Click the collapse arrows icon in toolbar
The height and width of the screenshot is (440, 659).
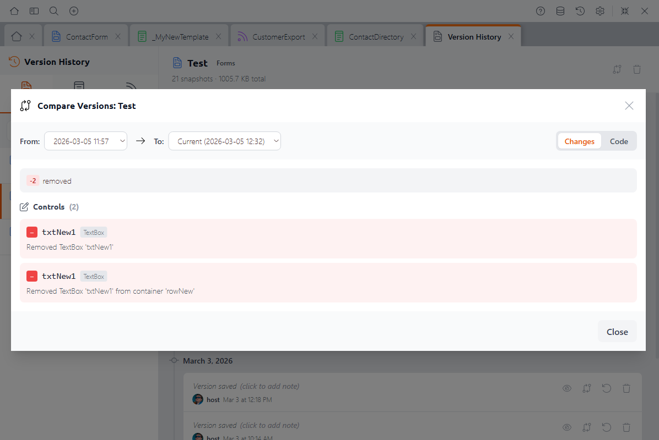(x=624, y=11)
